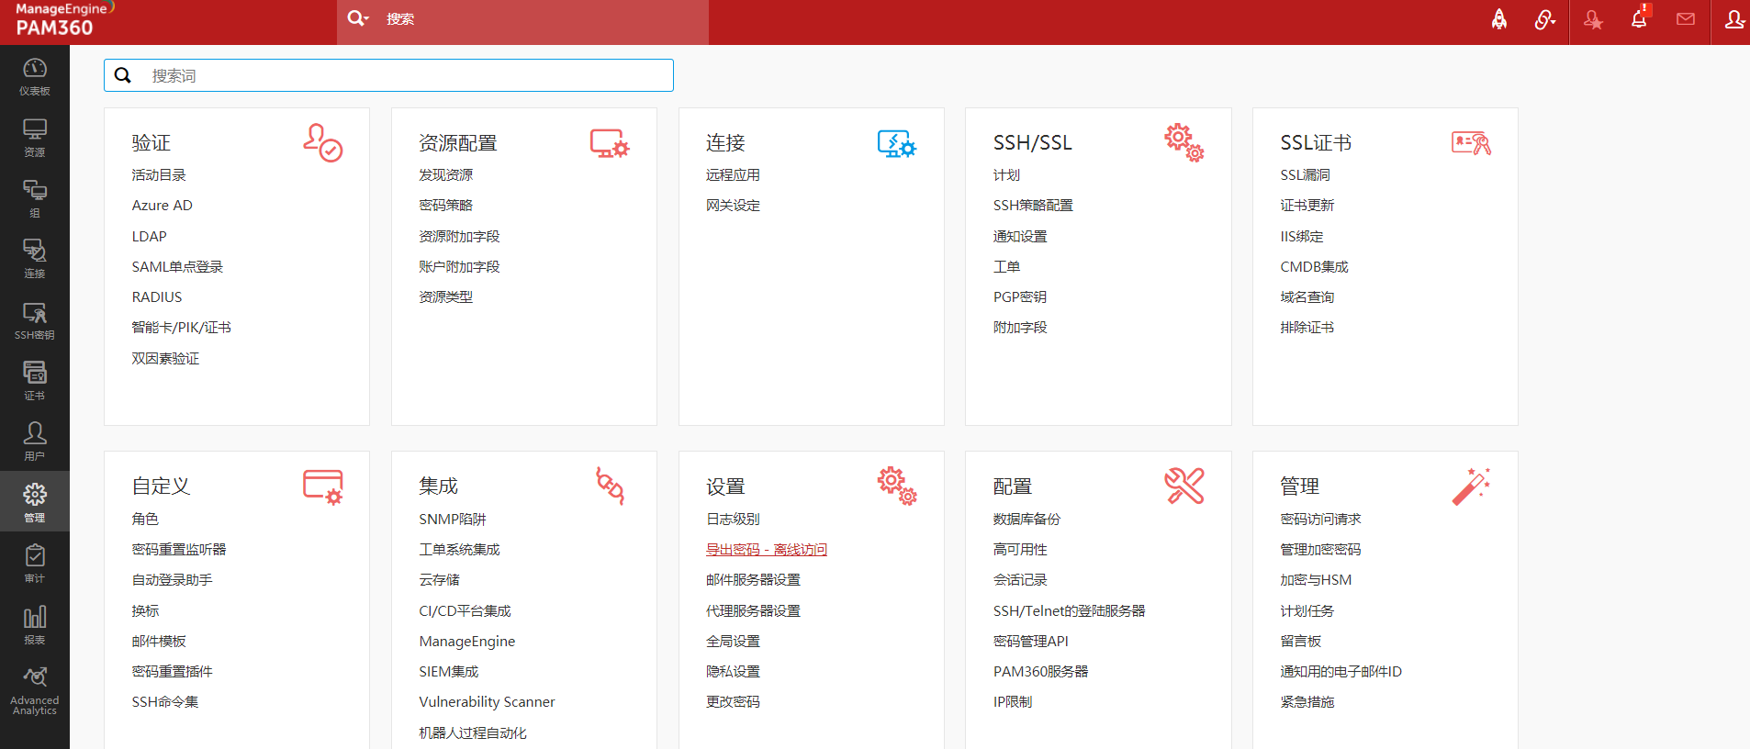Select the 连接 icon in the left sidebar
The width and height of the screenshot is (1750, 749).
pyautogui.click(x=35, y=259)
